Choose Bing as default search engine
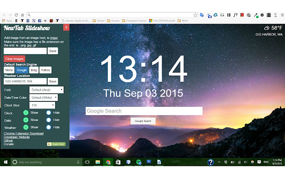 [x=34, y=70]
